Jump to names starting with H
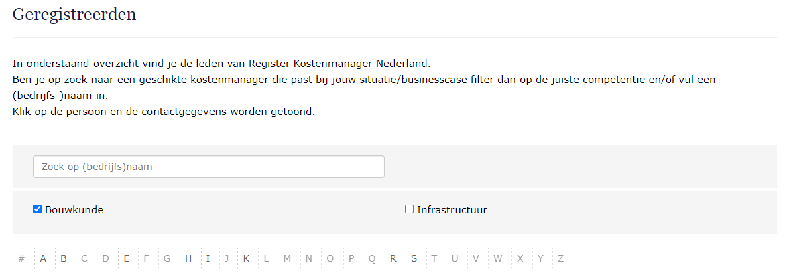 point(188,259)
